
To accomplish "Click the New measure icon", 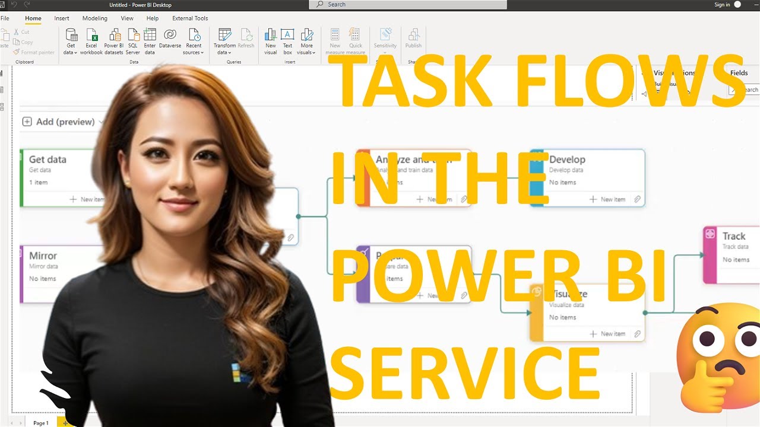I will 335,34.
